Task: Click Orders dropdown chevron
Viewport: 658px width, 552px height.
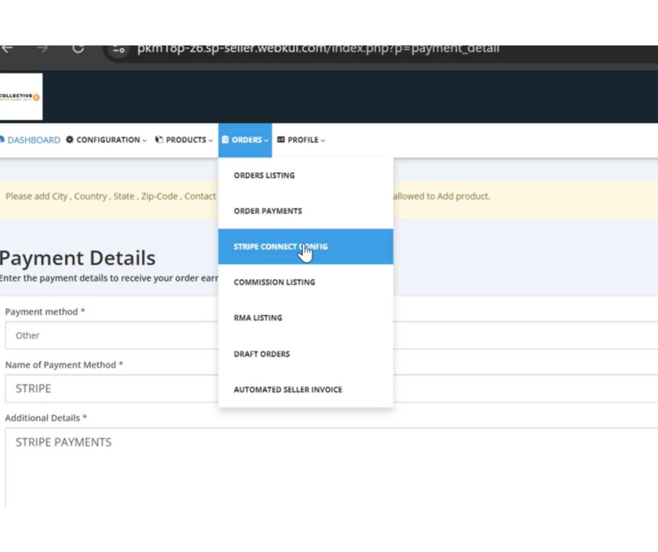Action: 266,141
